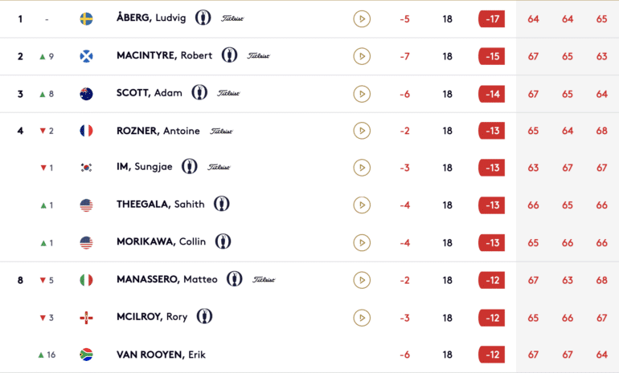Click South Africa flag for Van Rooyen
This screenshot has height=373, width=619.
pos(86,355)
